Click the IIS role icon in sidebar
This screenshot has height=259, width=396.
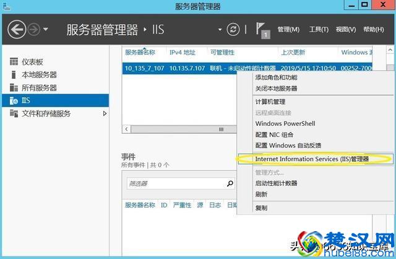pos(14,100)
